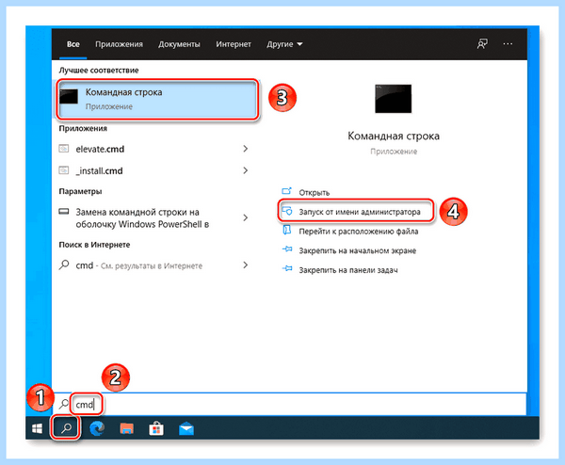
Task: Click the Командная строка title in preview pane
Action: [x=394, y=136]
